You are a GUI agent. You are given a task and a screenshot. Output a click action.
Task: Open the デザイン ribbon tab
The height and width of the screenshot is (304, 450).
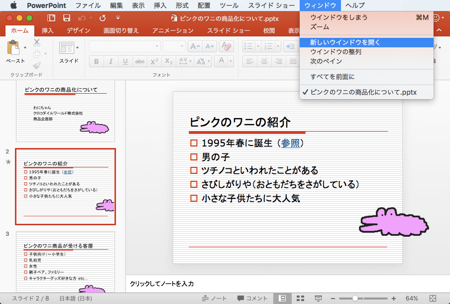(79, 31)
